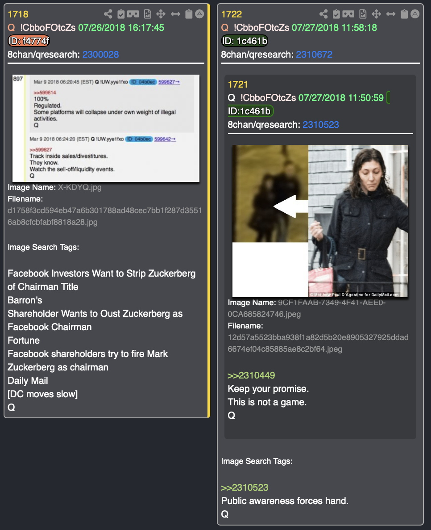Open the woman in black coat photo
The height and width of the screenshot is (530, 431).
point(320,221)
